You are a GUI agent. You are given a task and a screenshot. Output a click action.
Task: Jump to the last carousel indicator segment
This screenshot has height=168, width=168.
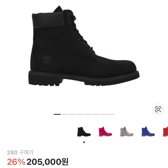click(x=111, y=114)
